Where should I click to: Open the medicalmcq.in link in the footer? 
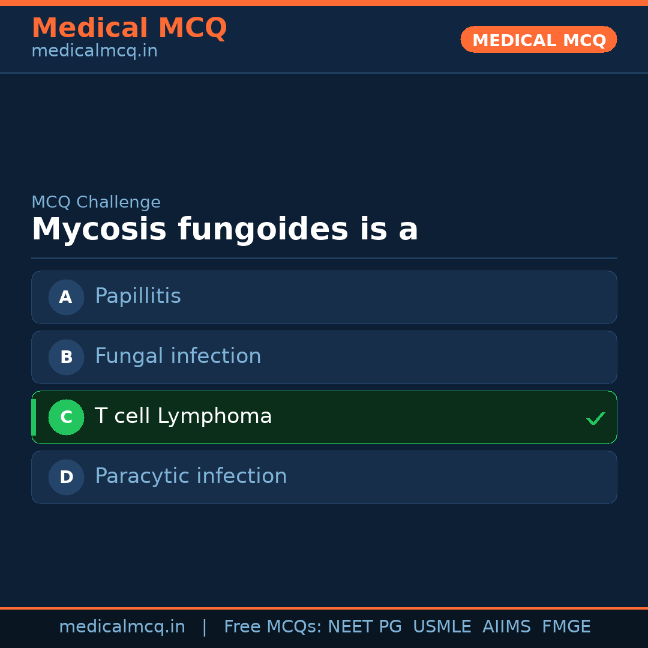[122, 627]
